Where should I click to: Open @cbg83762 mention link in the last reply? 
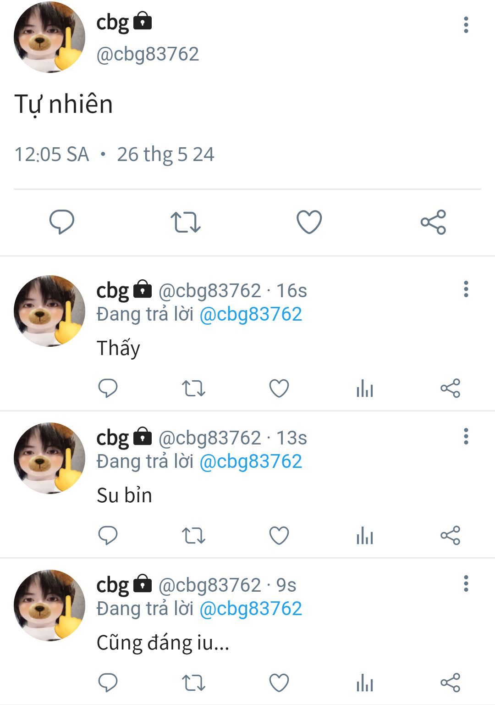(x=251, y=609)
